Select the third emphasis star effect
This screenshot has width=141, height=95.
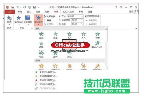point(69,66)
